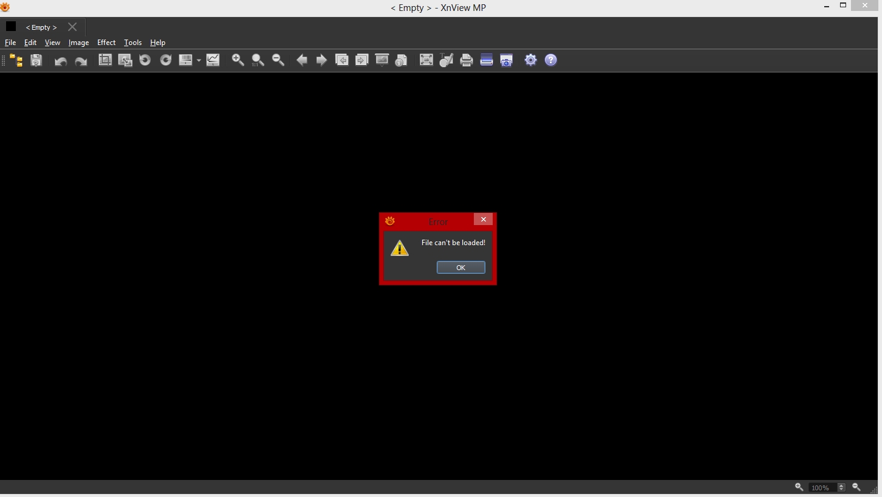Open the Resize image tool
The image size is (882, 497).
point(125,60)
